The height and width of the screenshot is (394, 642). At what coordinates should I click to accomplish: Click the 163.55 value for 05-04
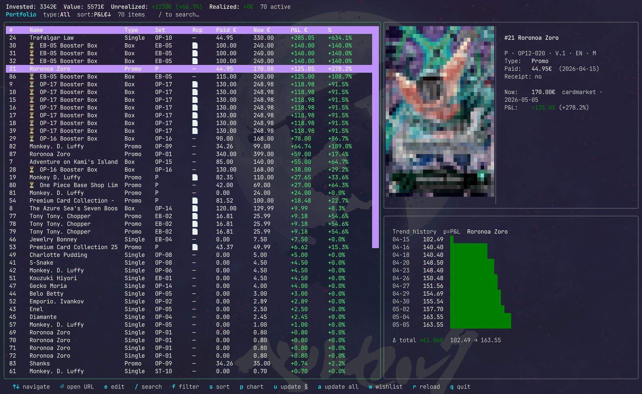pos(433,317)
